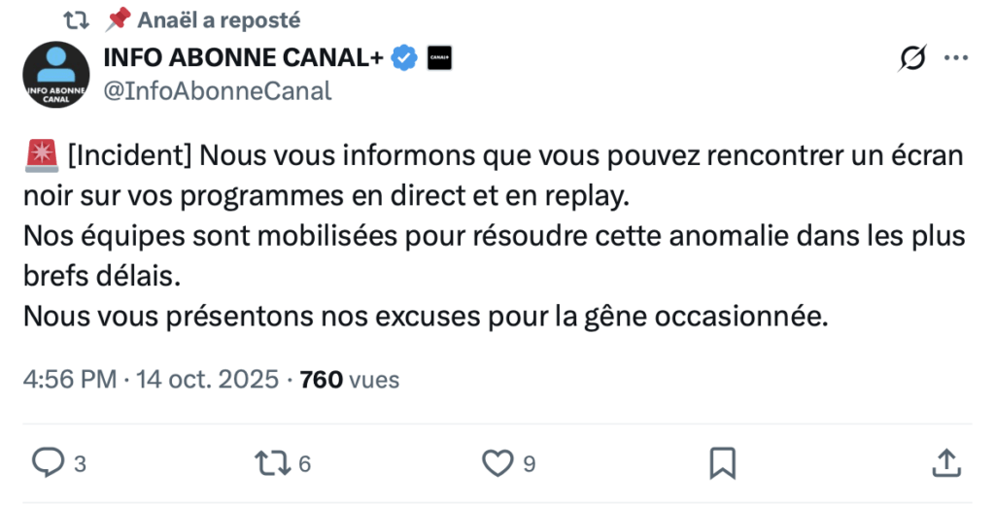The width and height of the screenshot is (995, 506).
Task: Click the repost count number 6
Action: point(305,464)
